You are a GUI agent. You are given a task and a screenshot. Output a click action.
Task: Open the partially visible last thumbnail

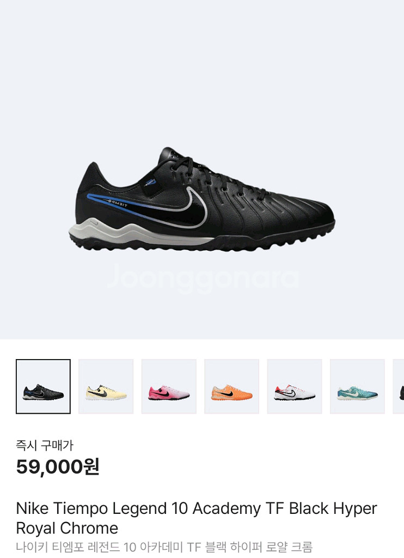pos(399,386)
